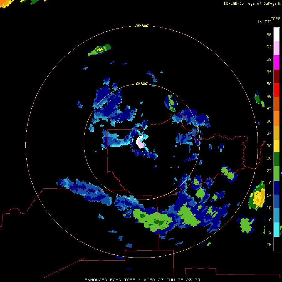
Task: Select the yellow 30 kft legend swatch
Action: [277, 146]
